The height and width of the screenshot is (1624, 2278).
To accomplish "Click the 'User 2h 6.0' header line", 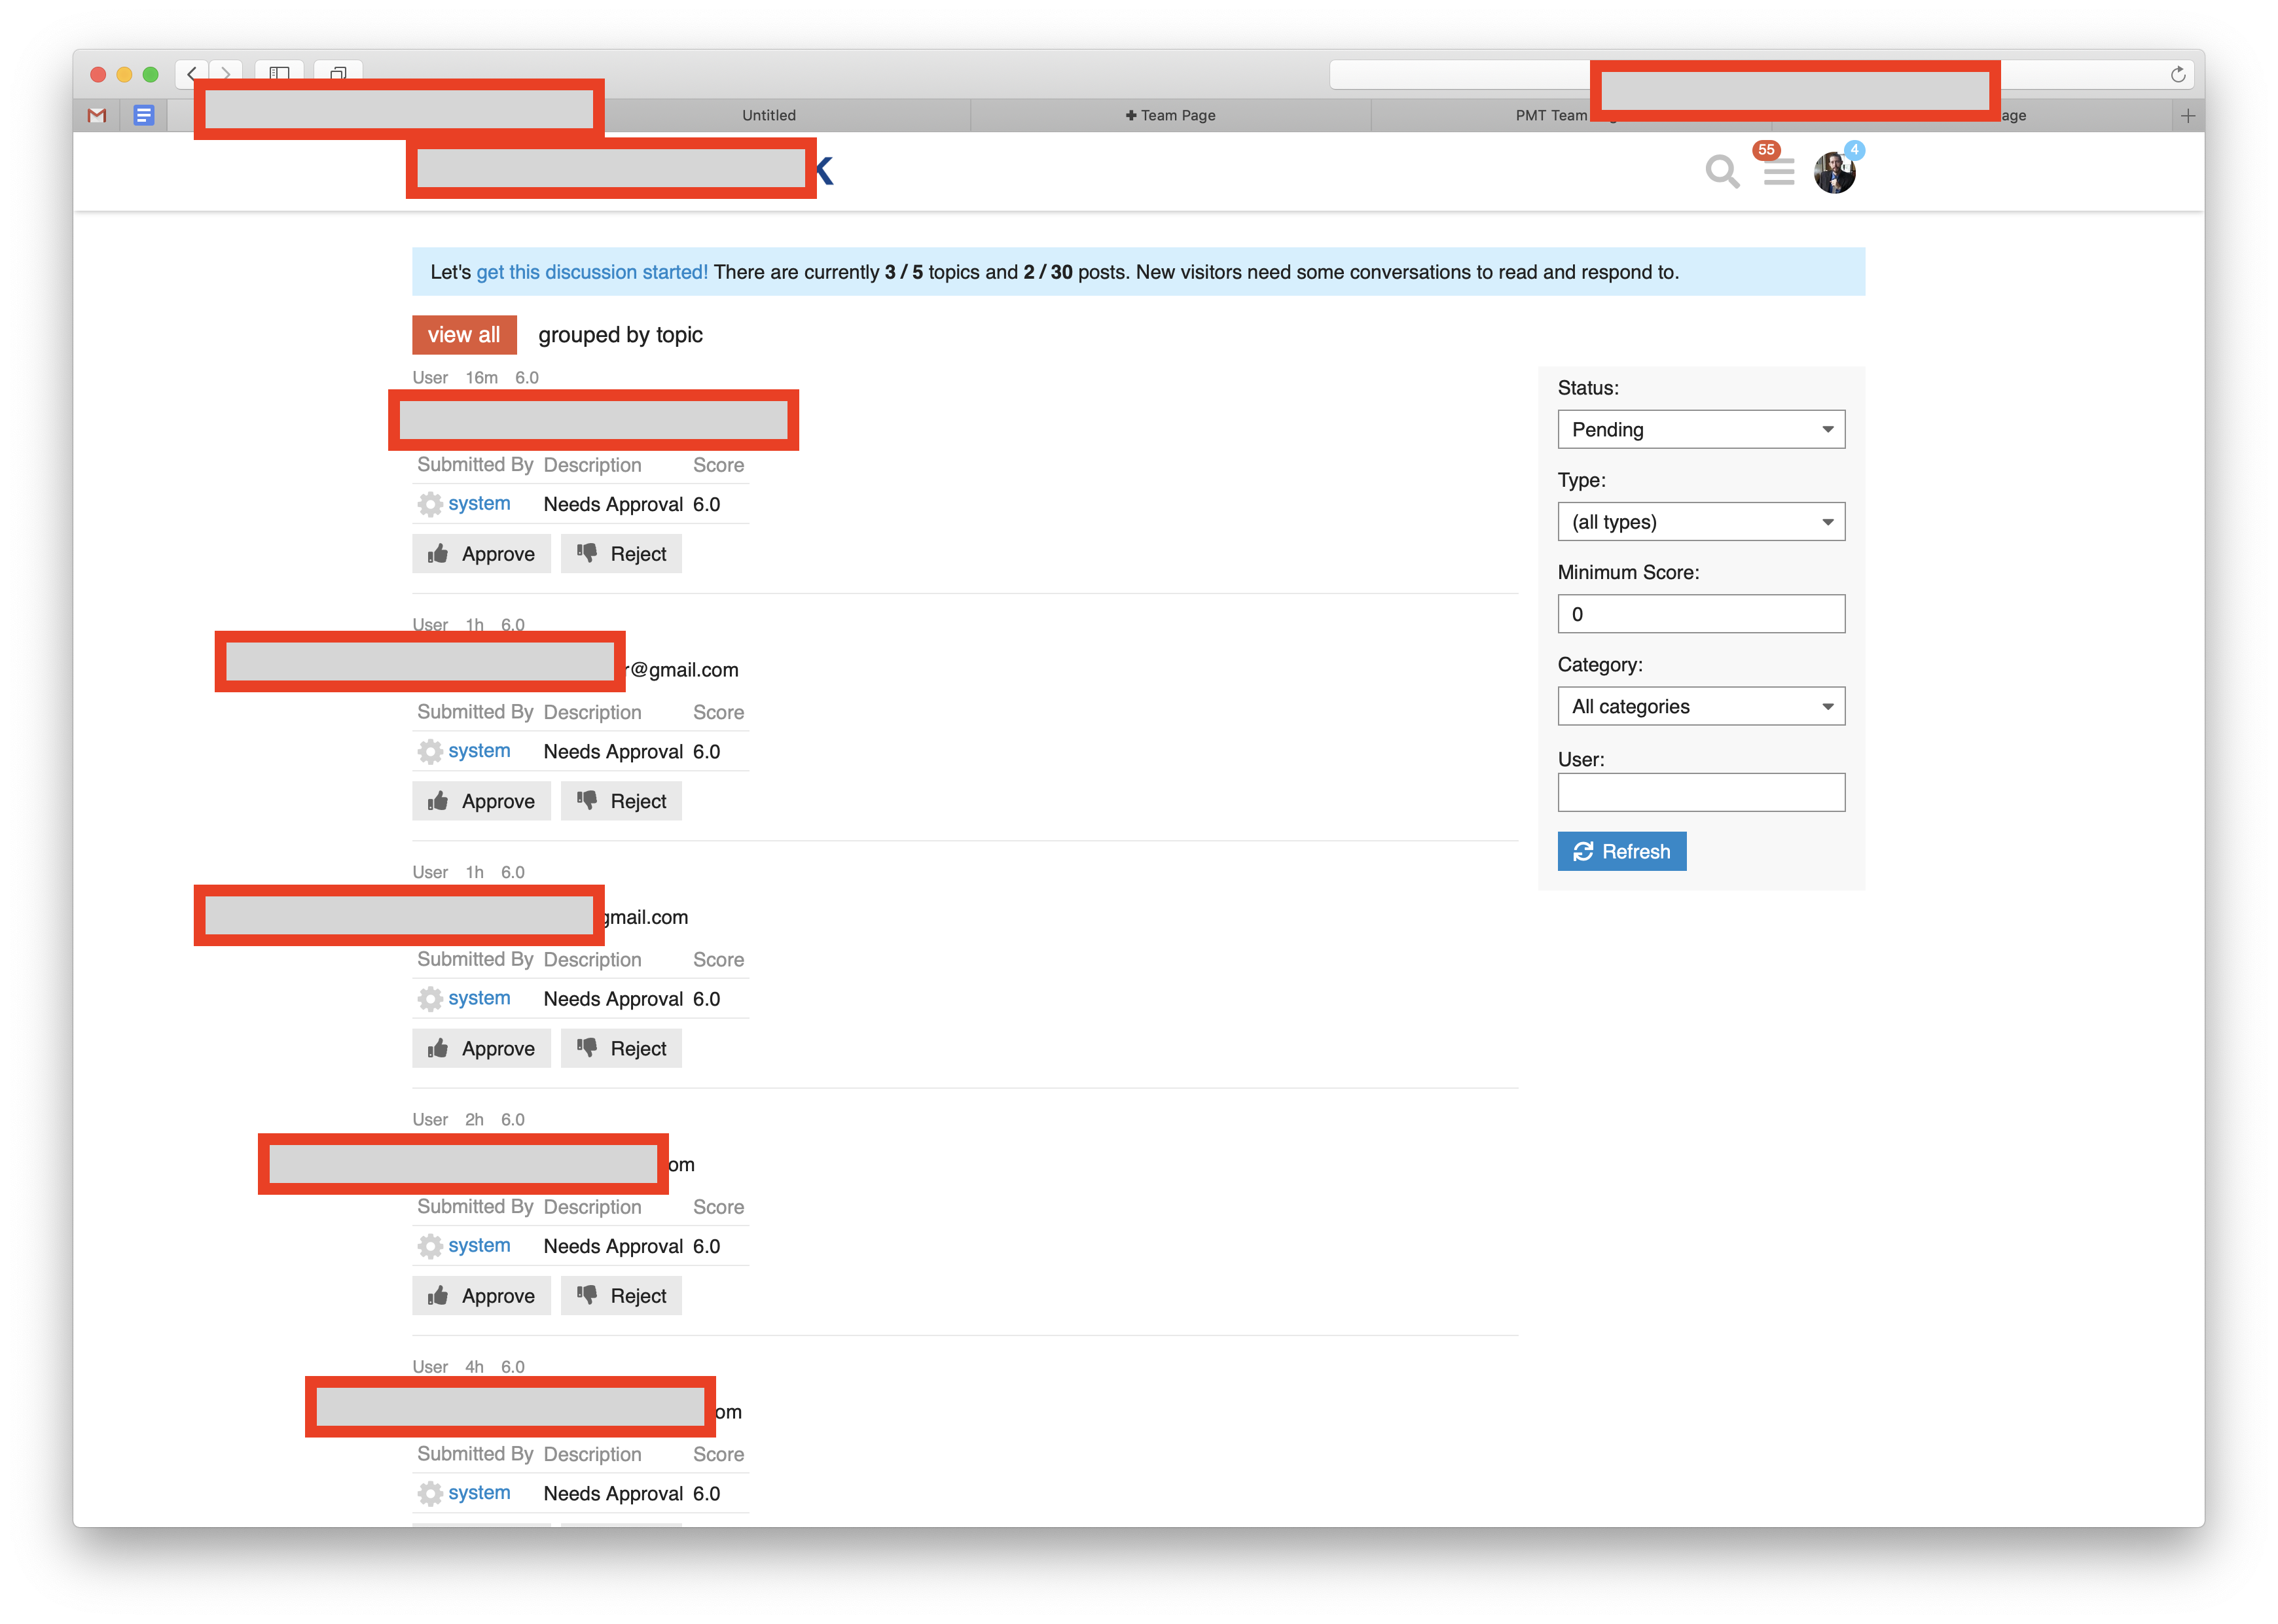I will (x=468, y=1119).
